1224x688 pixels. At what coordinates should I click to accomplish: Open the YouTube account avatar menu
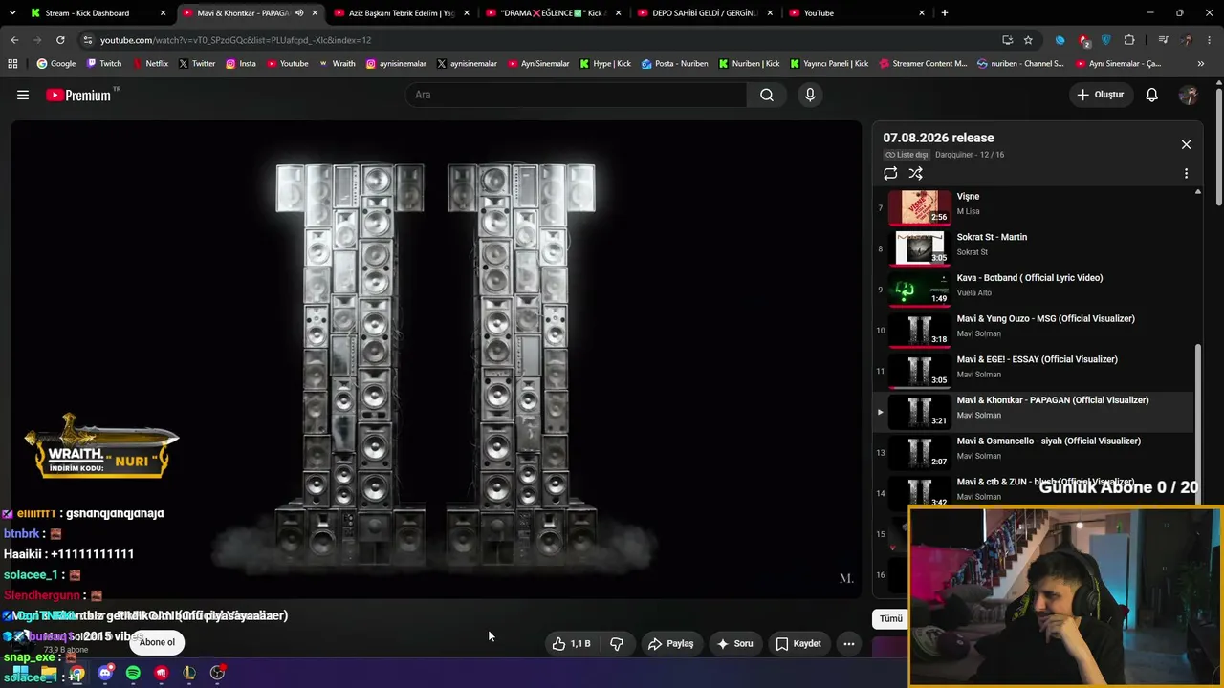coord(1189,95)
